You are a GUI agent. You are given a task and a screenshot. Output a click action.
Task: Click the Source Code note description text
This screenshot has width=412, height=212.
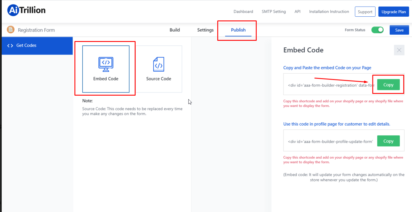[x=132, y=111]
